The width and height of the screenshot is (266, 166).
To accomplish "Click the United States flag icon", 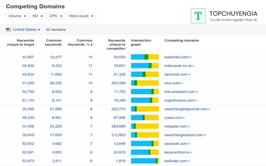I will pyautogui.click(x=8, y=30).
